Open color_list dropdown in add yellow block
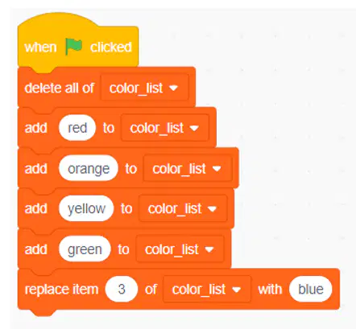The image size is (356, 329). 183,208
